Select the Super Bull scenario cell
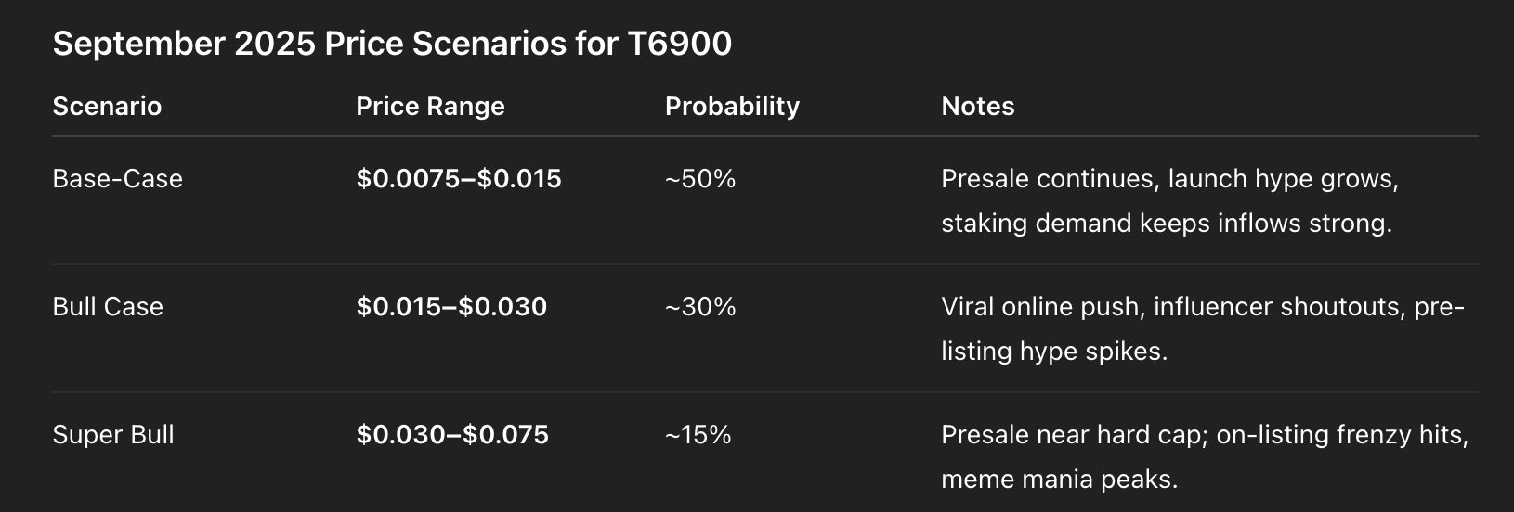 coord(113,434)
